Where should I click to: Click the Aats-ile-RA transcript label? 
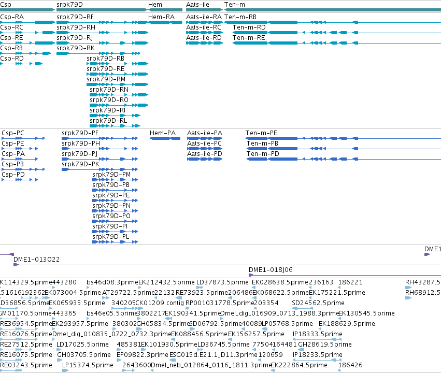click(x=204, y=17)
